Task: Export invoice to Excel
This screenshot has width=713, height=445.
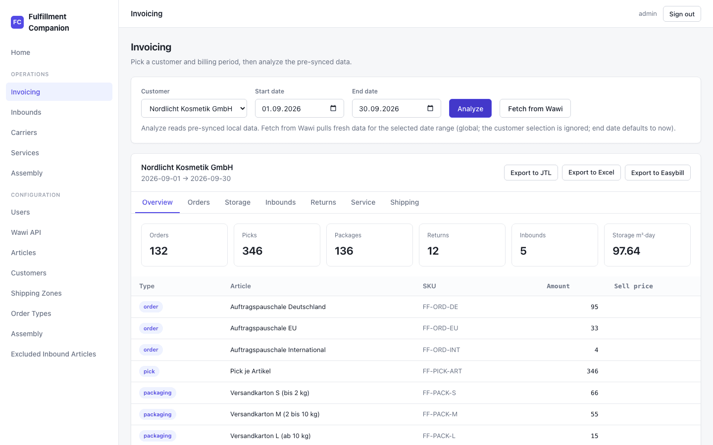Action: coord(591,173)
